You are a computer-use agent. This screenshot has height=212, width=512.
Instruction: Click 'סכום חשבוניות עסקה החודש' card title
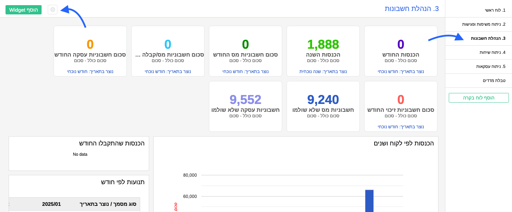(x=90, y=55)
